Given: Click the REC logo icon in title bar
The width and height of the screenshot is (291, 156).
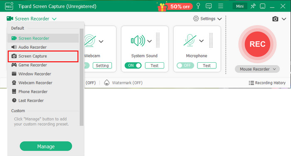Looking at the screenshot, I should click(x=9, y=6).
